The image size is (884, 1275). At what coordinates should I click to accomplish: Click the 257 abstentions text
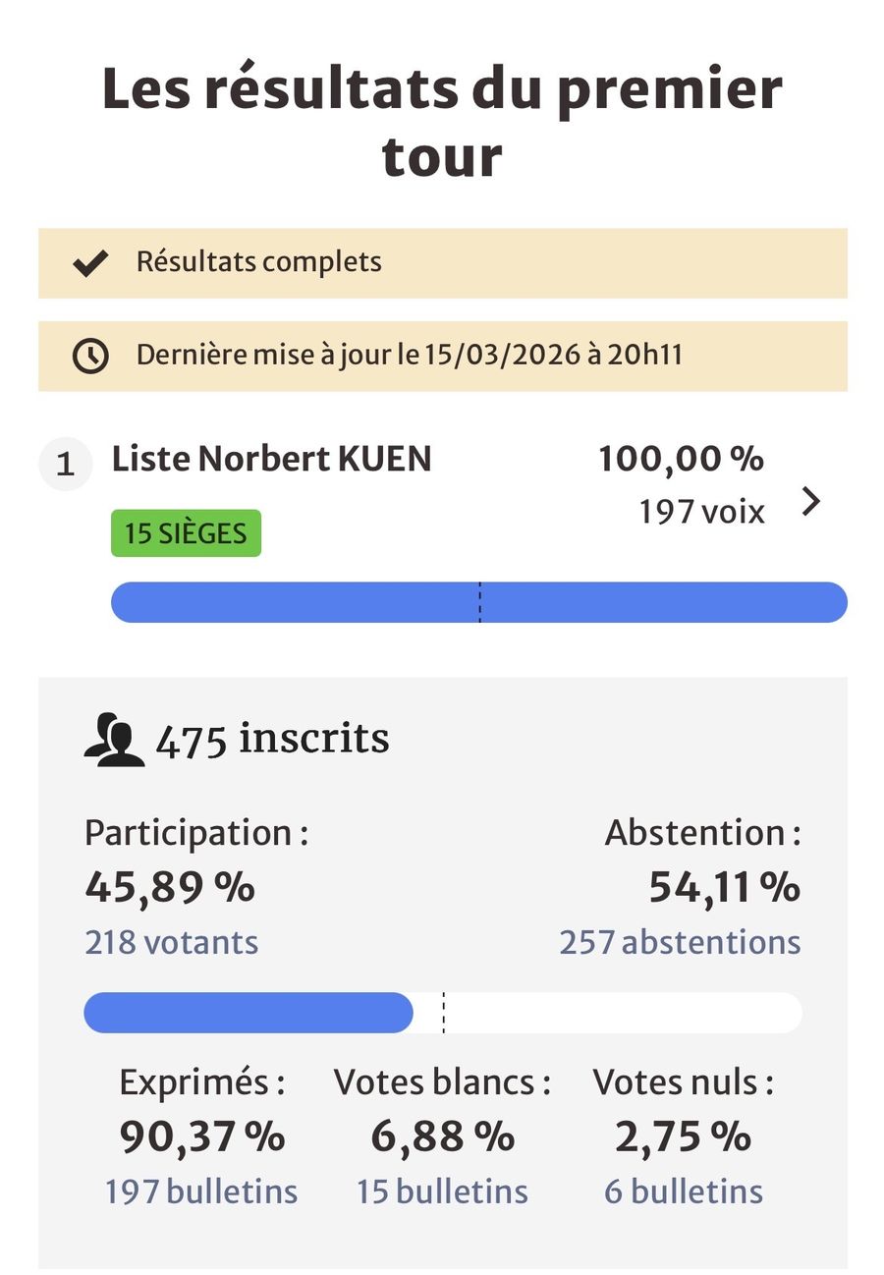coord(680,943)
